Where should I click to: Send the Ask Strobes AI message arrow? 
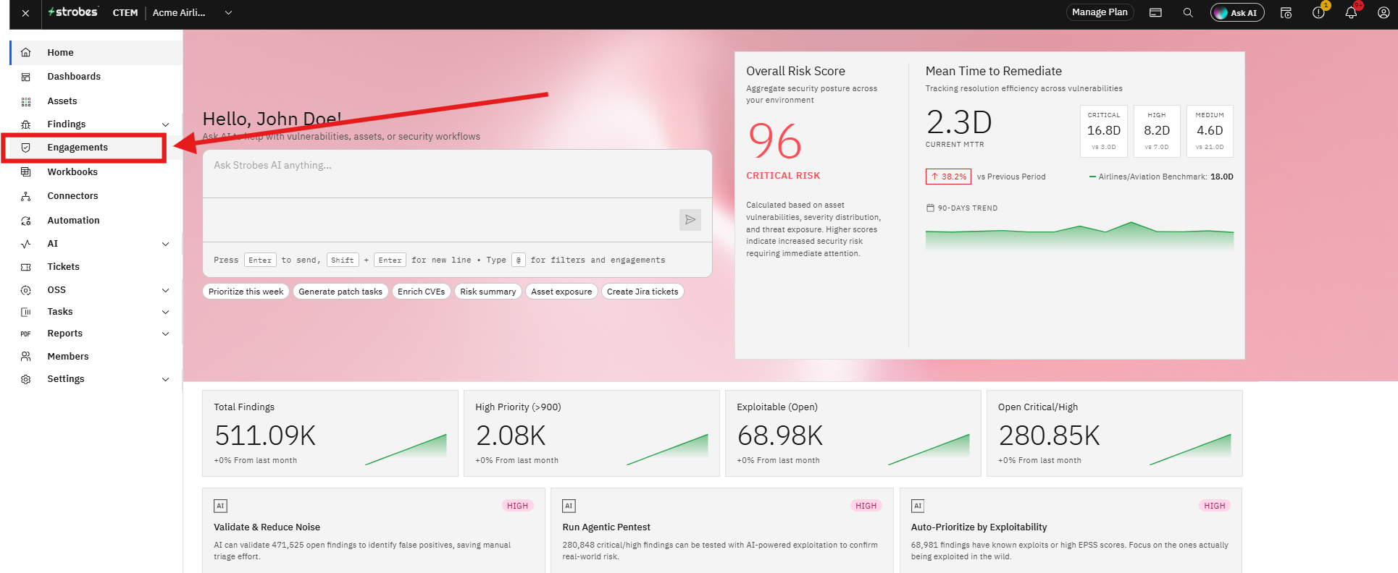(690, 220)
